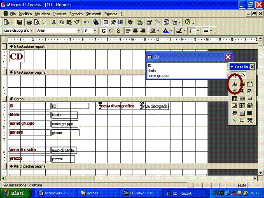Screen dimensions: 264x198
Task: Select the Unbound Object Frame tool
Action: [x=242, y=106]
